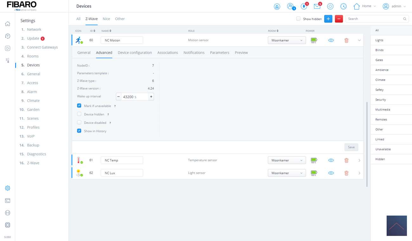Expand the NC Temp device row
Viewport: 412px width, 241px height.
point(359,160)
